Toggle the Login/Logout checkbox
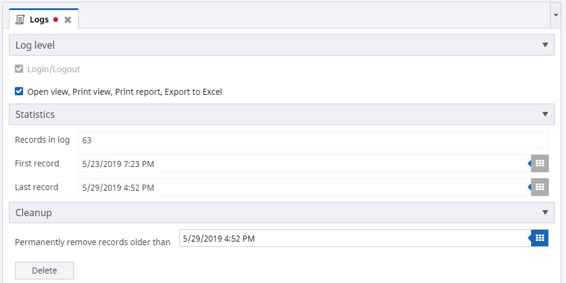This screenshot has height=283, width=566. 19,69
